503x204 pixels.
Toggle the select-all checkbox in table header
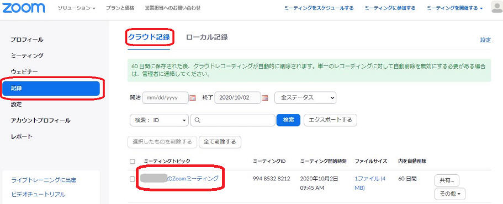tap(132, 161)
